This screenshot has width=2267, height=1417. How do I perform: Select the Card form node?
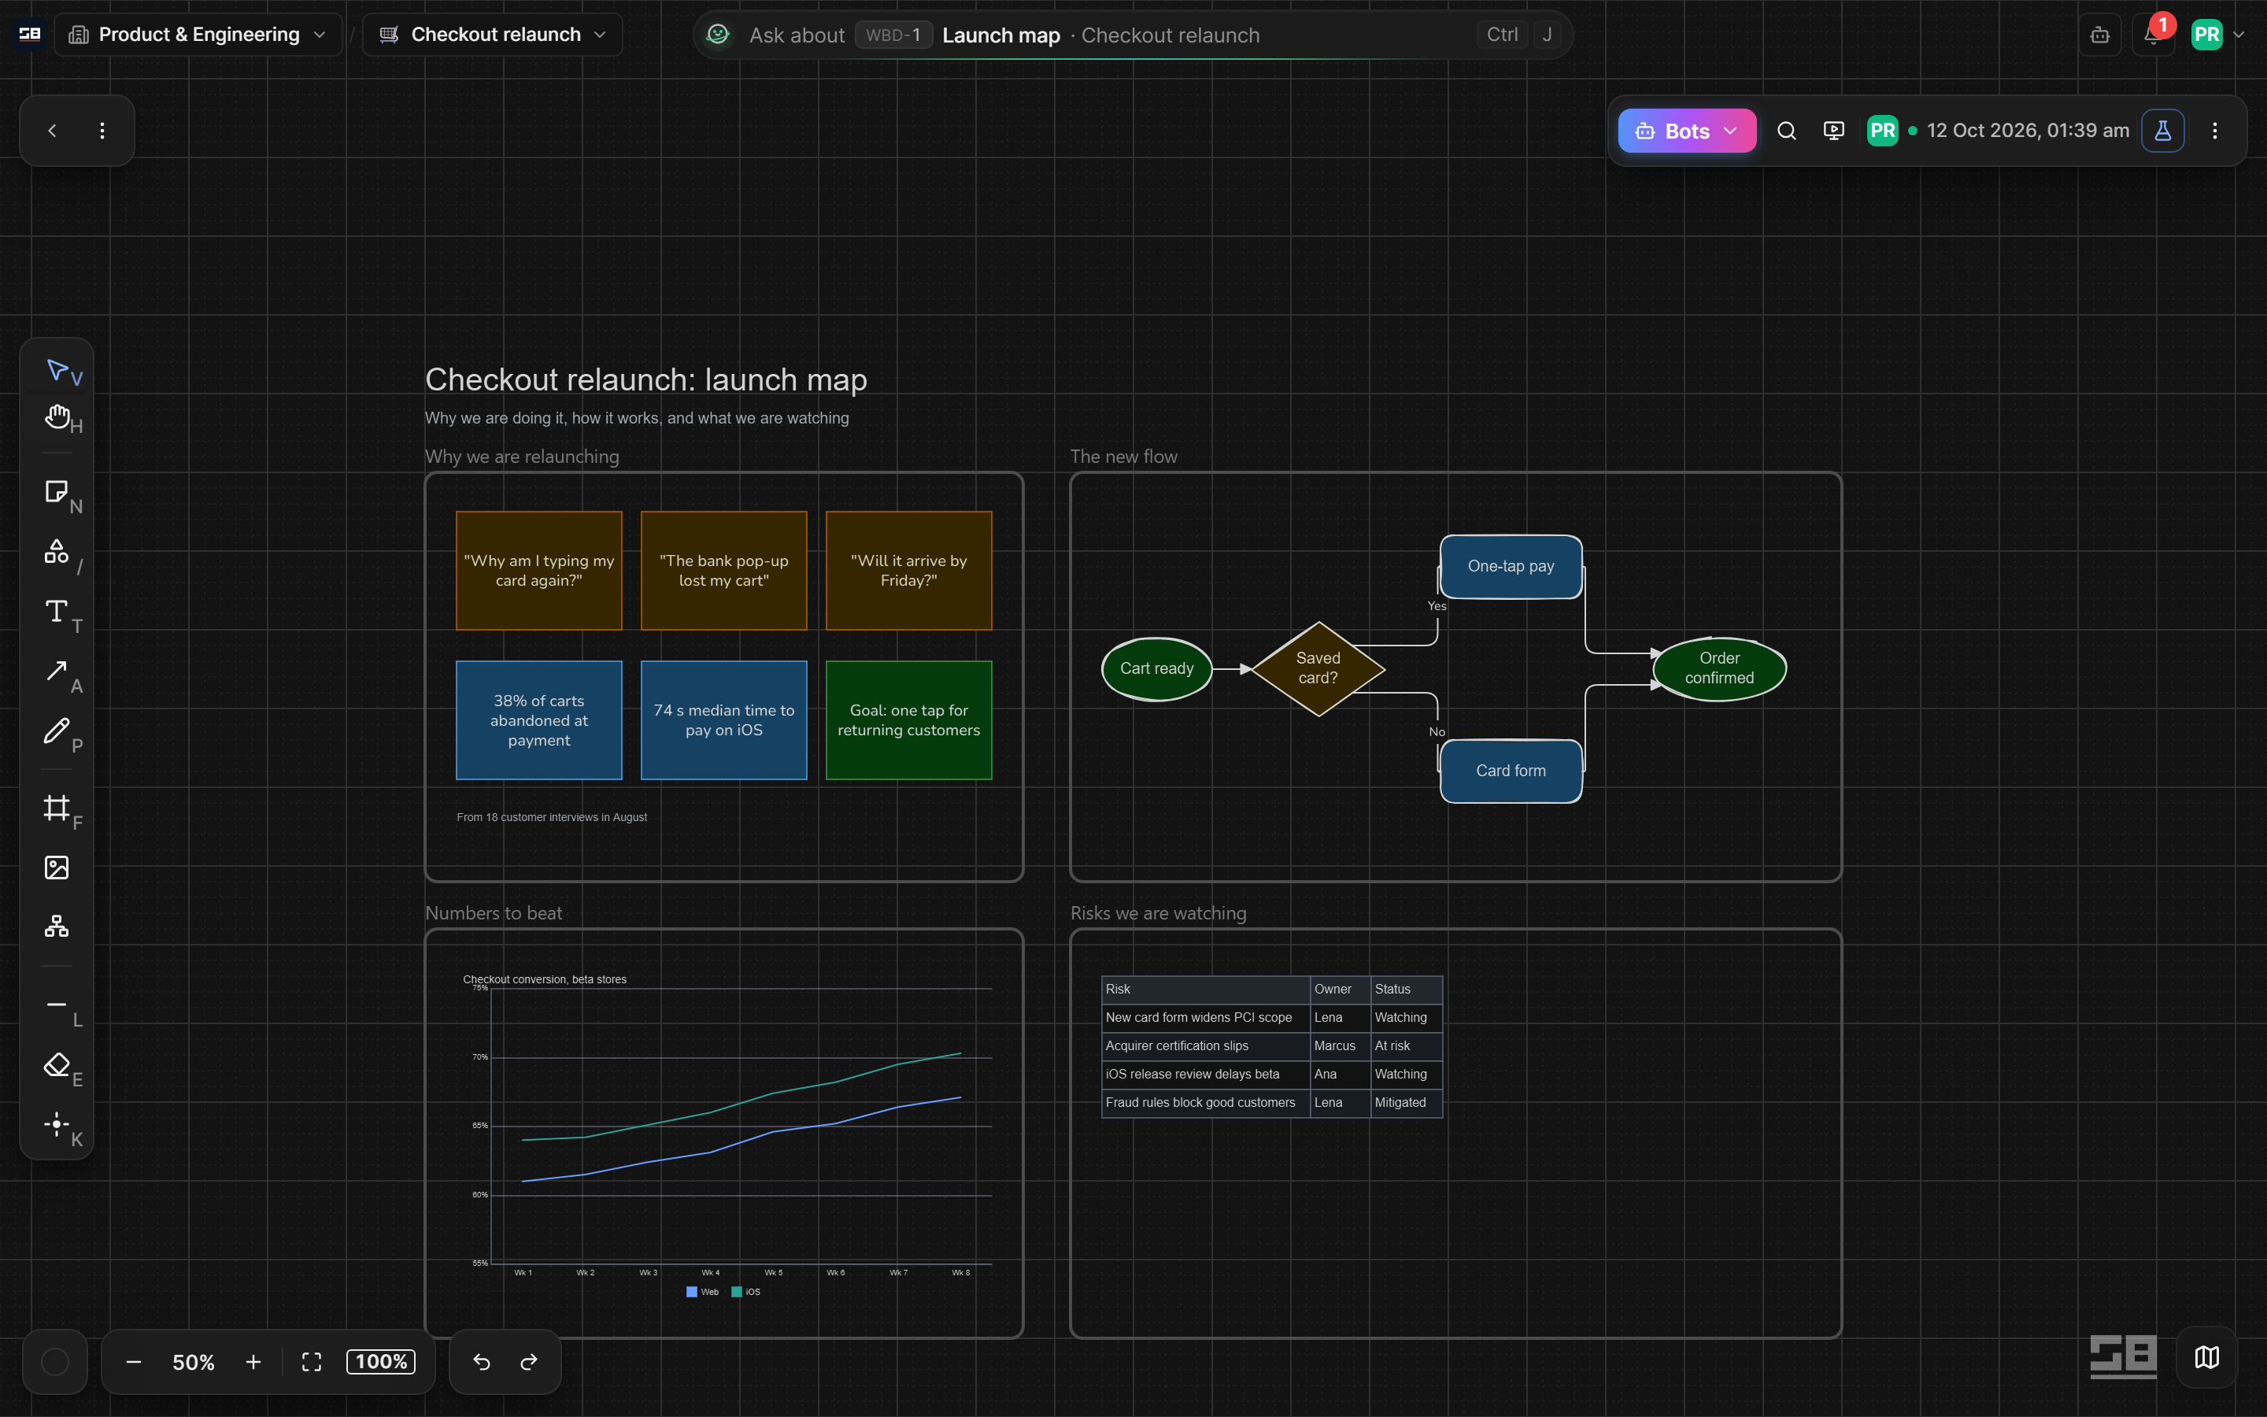point(1511,771)
